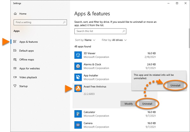
Task: Click the Avast version 22.2.6003 text
Action: pyautogui.click(x=89, y=94)
